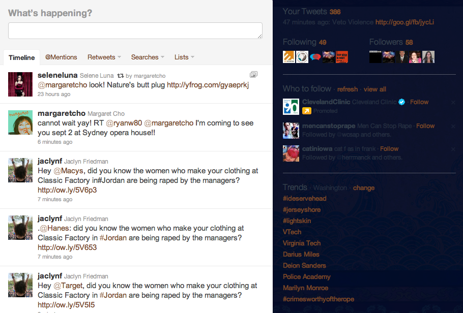Dismiss the ClevelandClinic suggestion with X
Screen dimensions: 463x313
click(x=453, y=103)
